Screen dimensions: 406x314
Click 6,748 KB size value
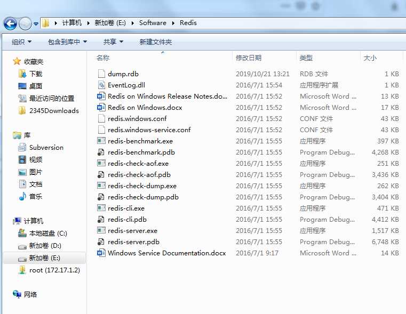[x=385, y=242]
